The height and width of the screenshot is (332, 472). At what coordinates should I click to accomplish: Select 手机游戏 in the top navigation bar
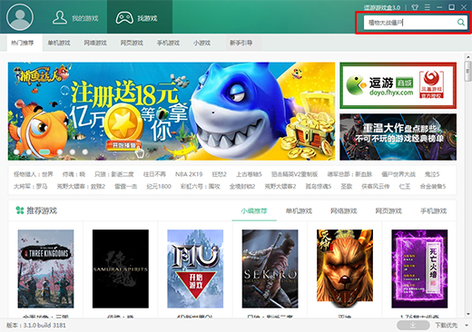(x=168, y=43)
